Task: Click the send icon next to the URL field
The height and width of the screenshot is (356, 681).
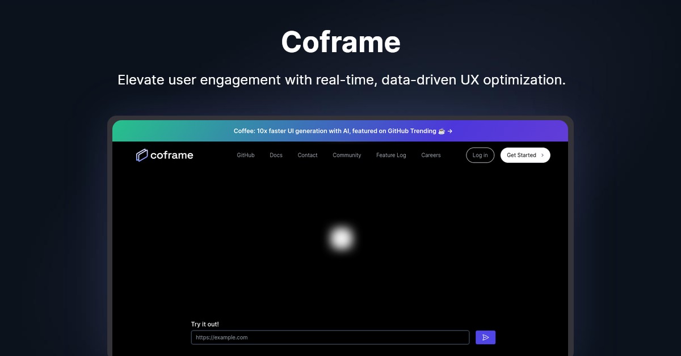Action: tap(485, 337)
